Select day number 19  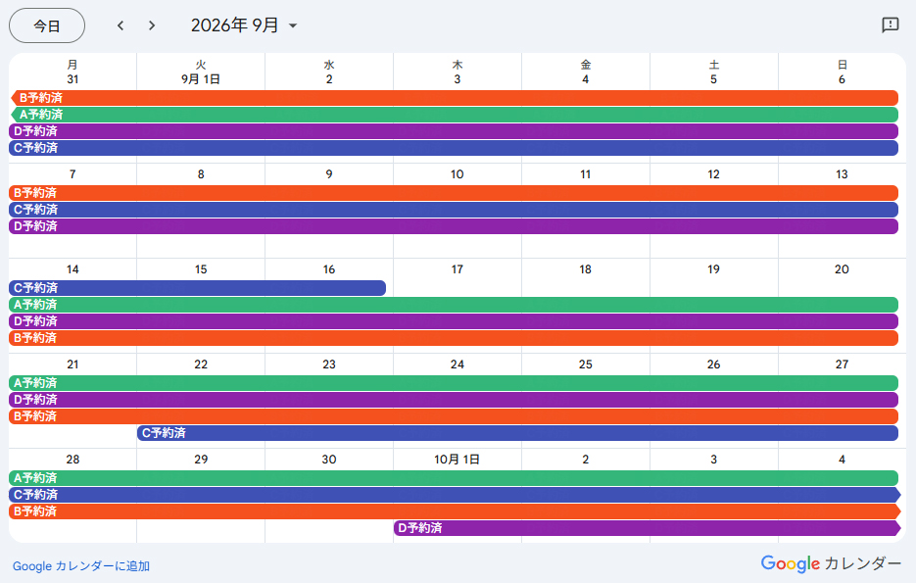pyautogui.click(x=713, y=269)
